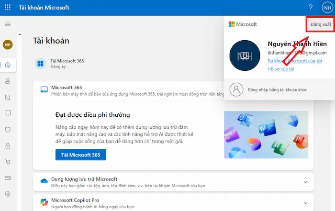Open Hồ sơ của tôi link
This screenshot has height=211, width=335.
(x=281, y=69)
